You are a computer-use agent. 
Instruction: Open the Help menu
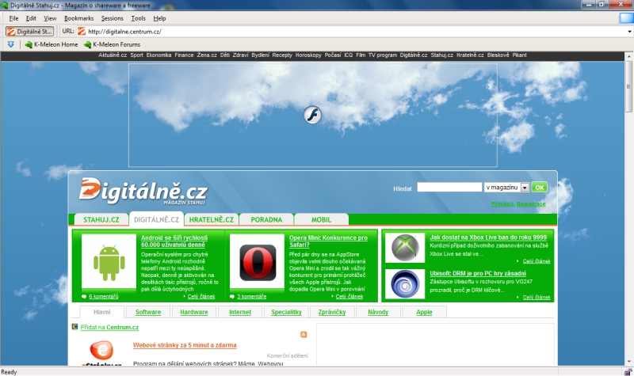[159, 18]
